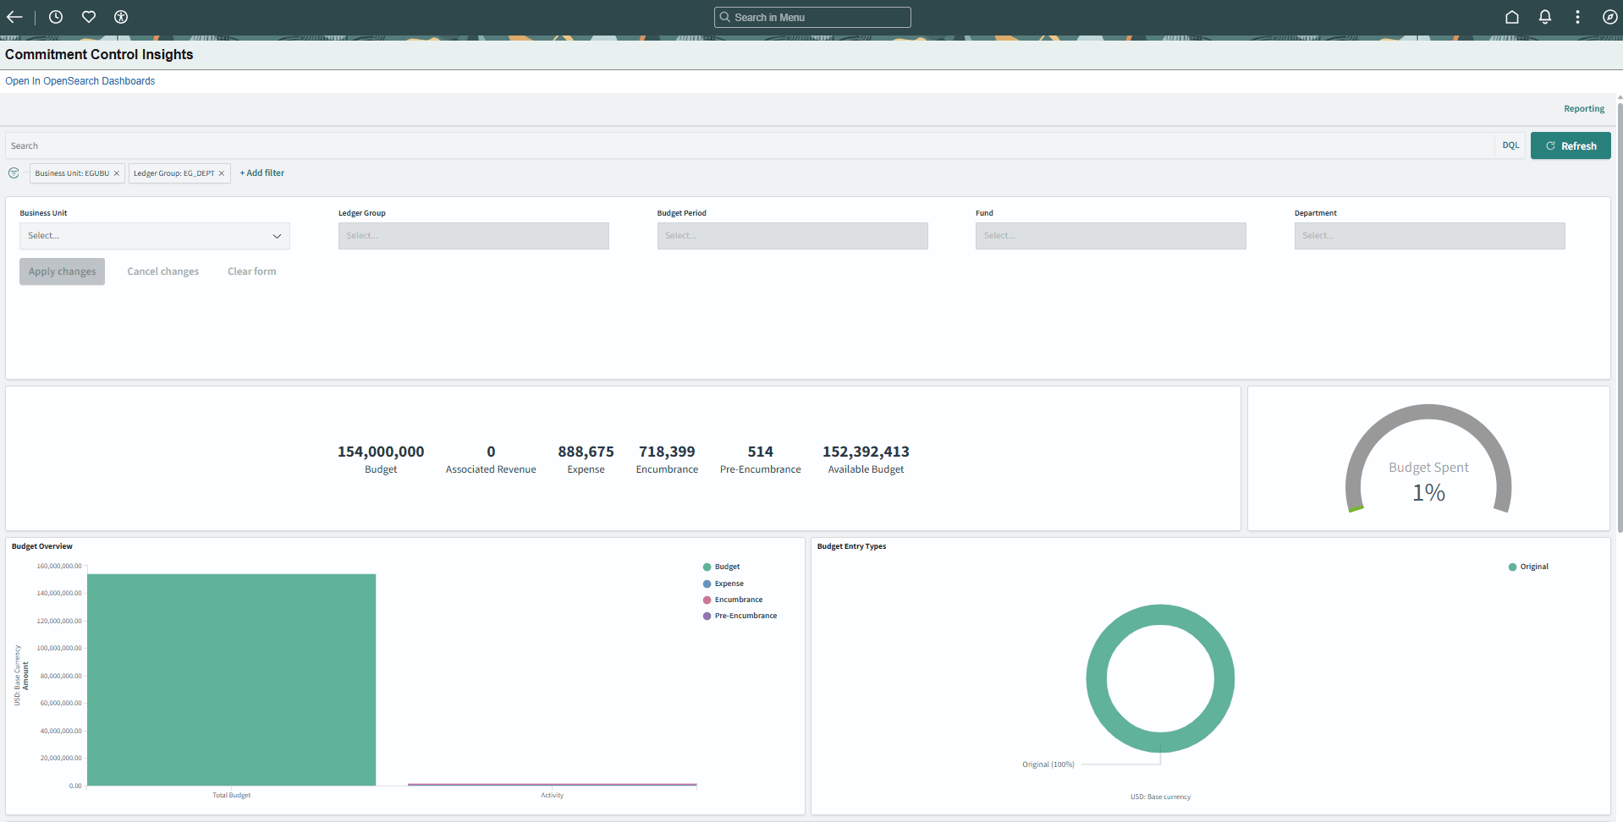
Task: Switch to the Reporting tab
Action: [x=1583, y=108]
